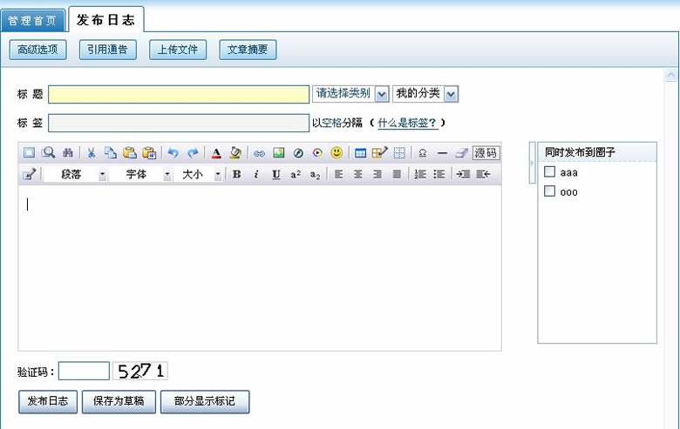This screenshot has height=429, width=680.
Task: Insert special character with omega icon
Action: point(423,153)
